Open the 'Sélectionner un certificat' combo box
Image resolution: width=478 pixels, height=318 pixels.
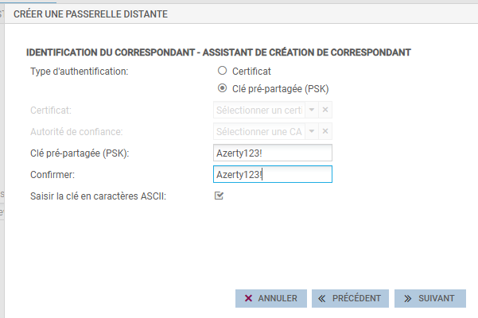click(258, 111)
